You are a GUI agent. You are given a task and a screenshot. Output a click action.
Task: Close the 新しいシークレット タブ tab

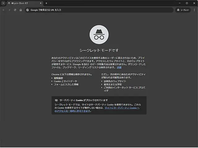[x=41, y=3]
